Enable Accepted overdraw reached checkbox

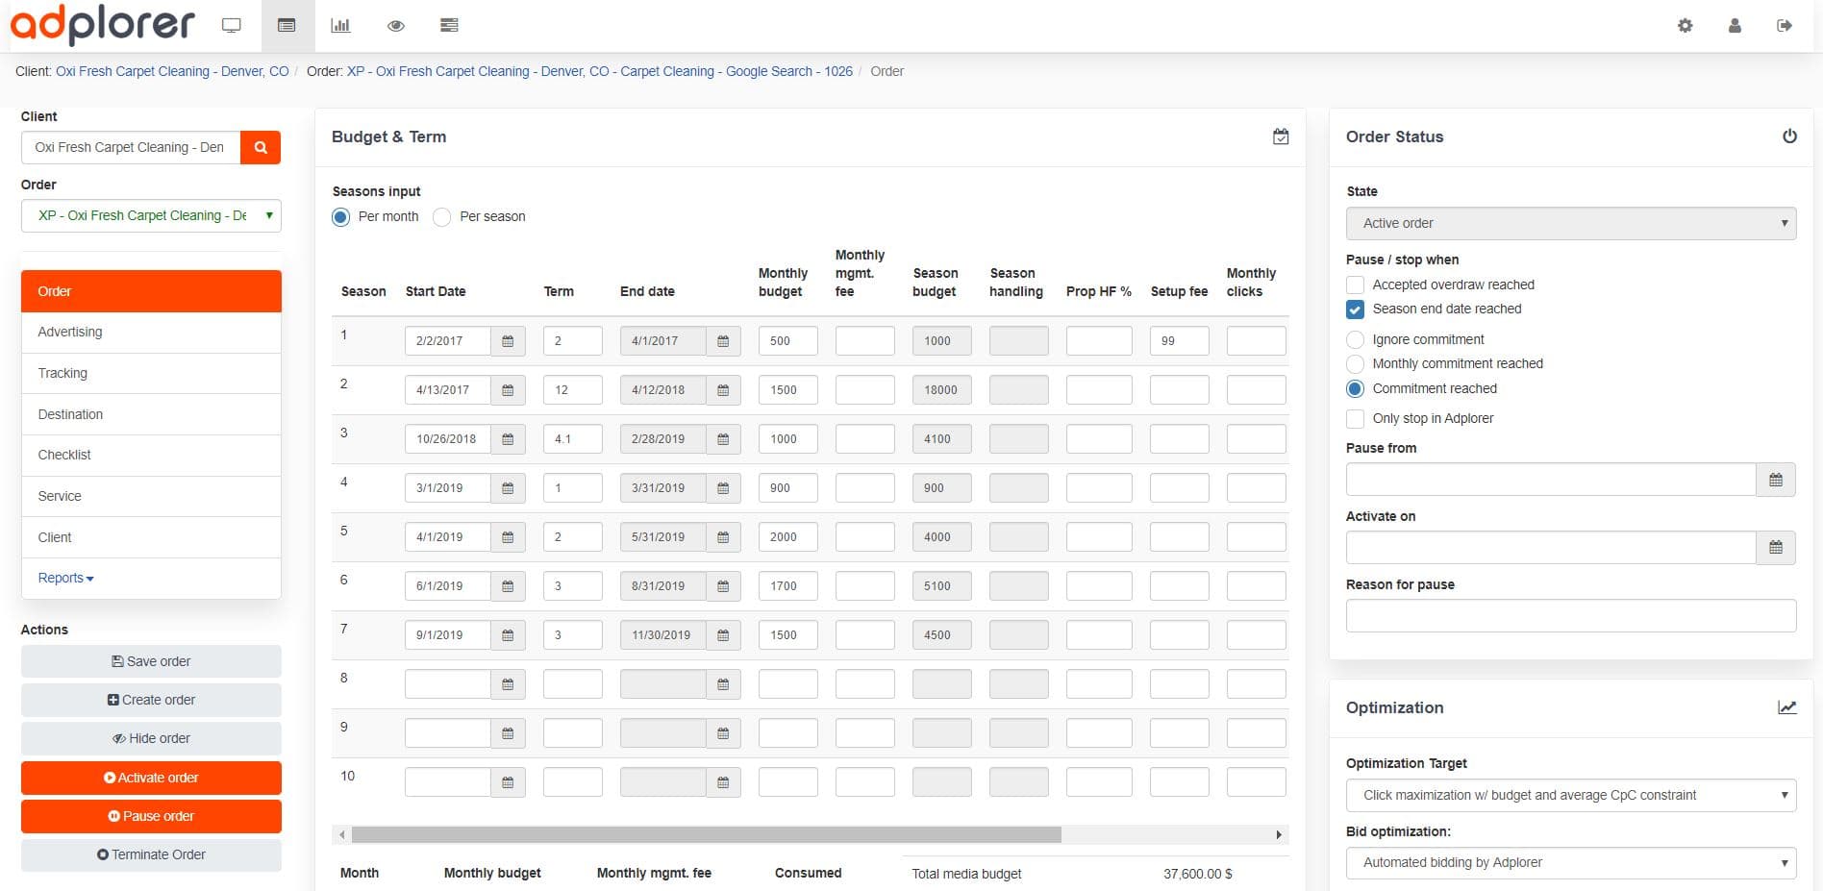1355,285
